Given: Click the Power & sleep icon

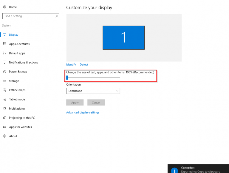Looking at the screenshot, I should click(x=4, y=72).
